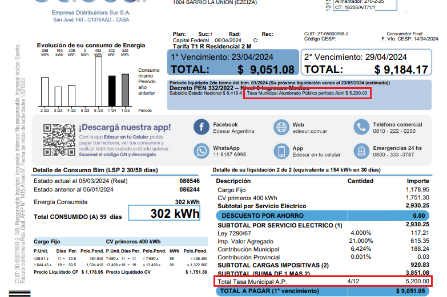Click the 'Decreto PEN 332/2022' line
The image size is (447, 297).
239,88
